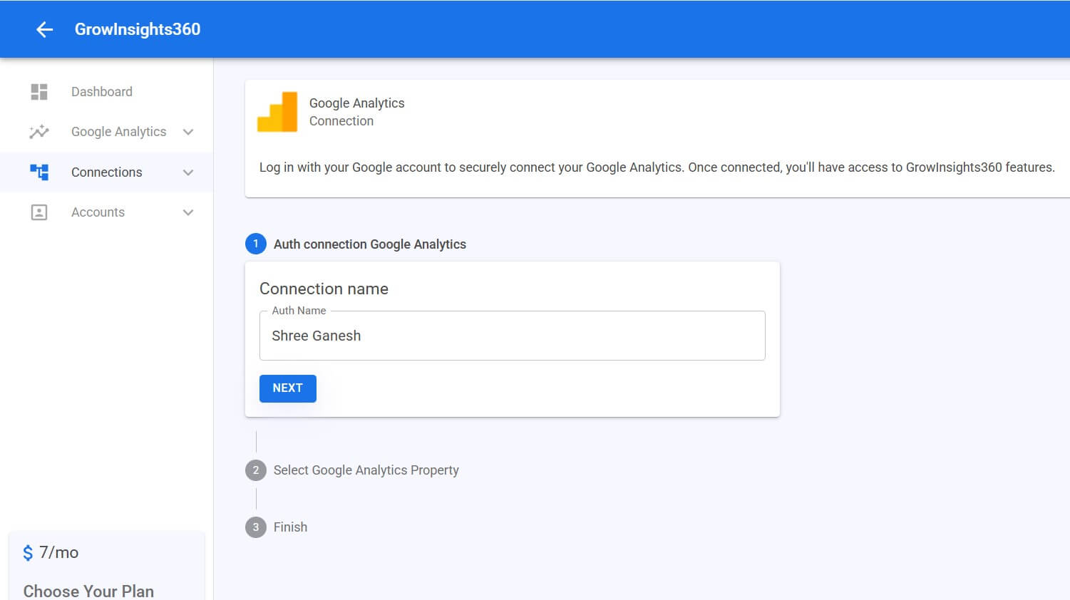Click the Connection name heading
Screen dimensions: 1070x600
point(324,289)
